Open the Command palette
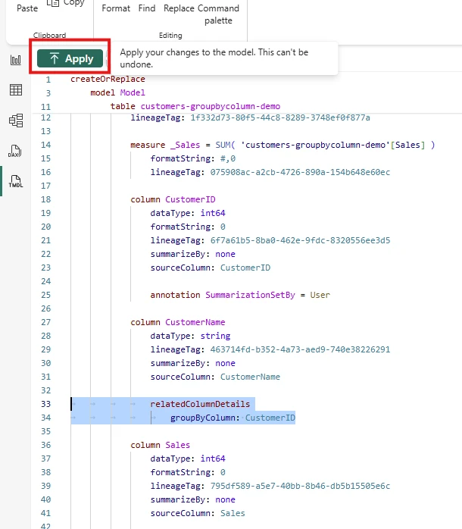 pos(218,14)
